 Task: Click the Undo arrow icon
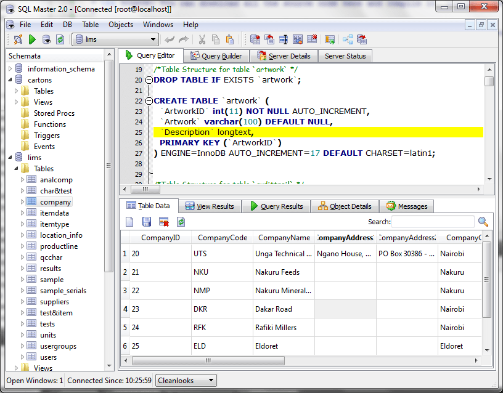[x=170, y=39]
